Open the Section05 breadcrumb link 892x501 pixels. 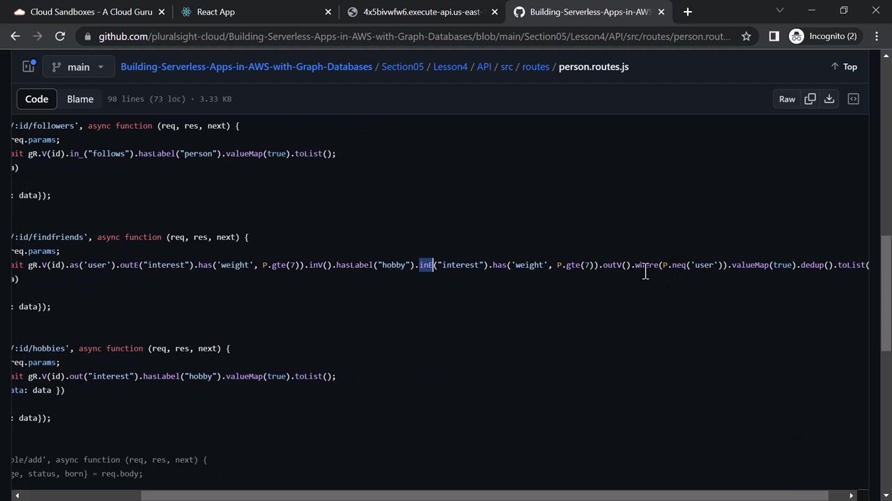tap(402, 67)
